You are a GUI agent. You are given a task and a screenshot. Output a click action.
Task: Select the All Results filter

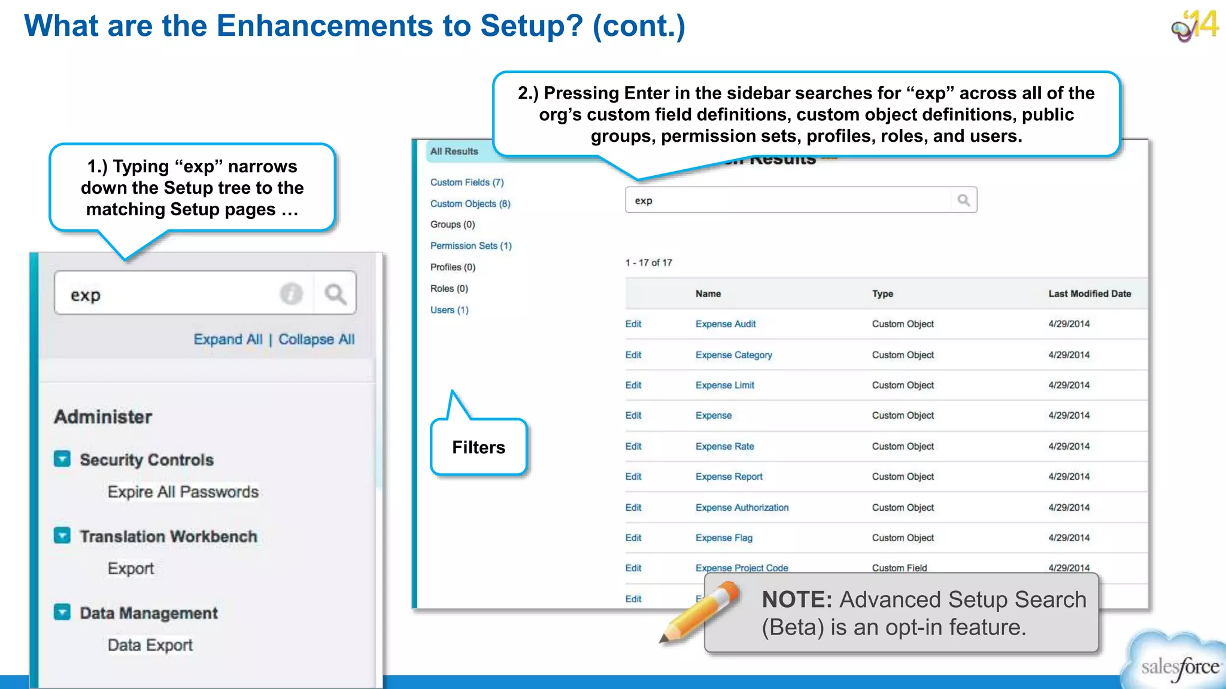click(x=454, y=151)
